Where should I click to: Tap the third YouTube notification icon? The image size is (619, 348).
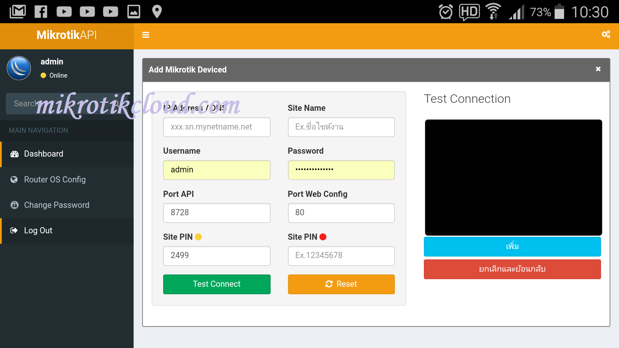point(111,12)
